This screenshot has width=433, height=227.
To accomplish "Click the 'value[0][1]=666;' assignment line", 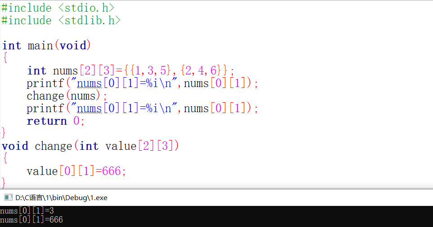I will [76, 171].
